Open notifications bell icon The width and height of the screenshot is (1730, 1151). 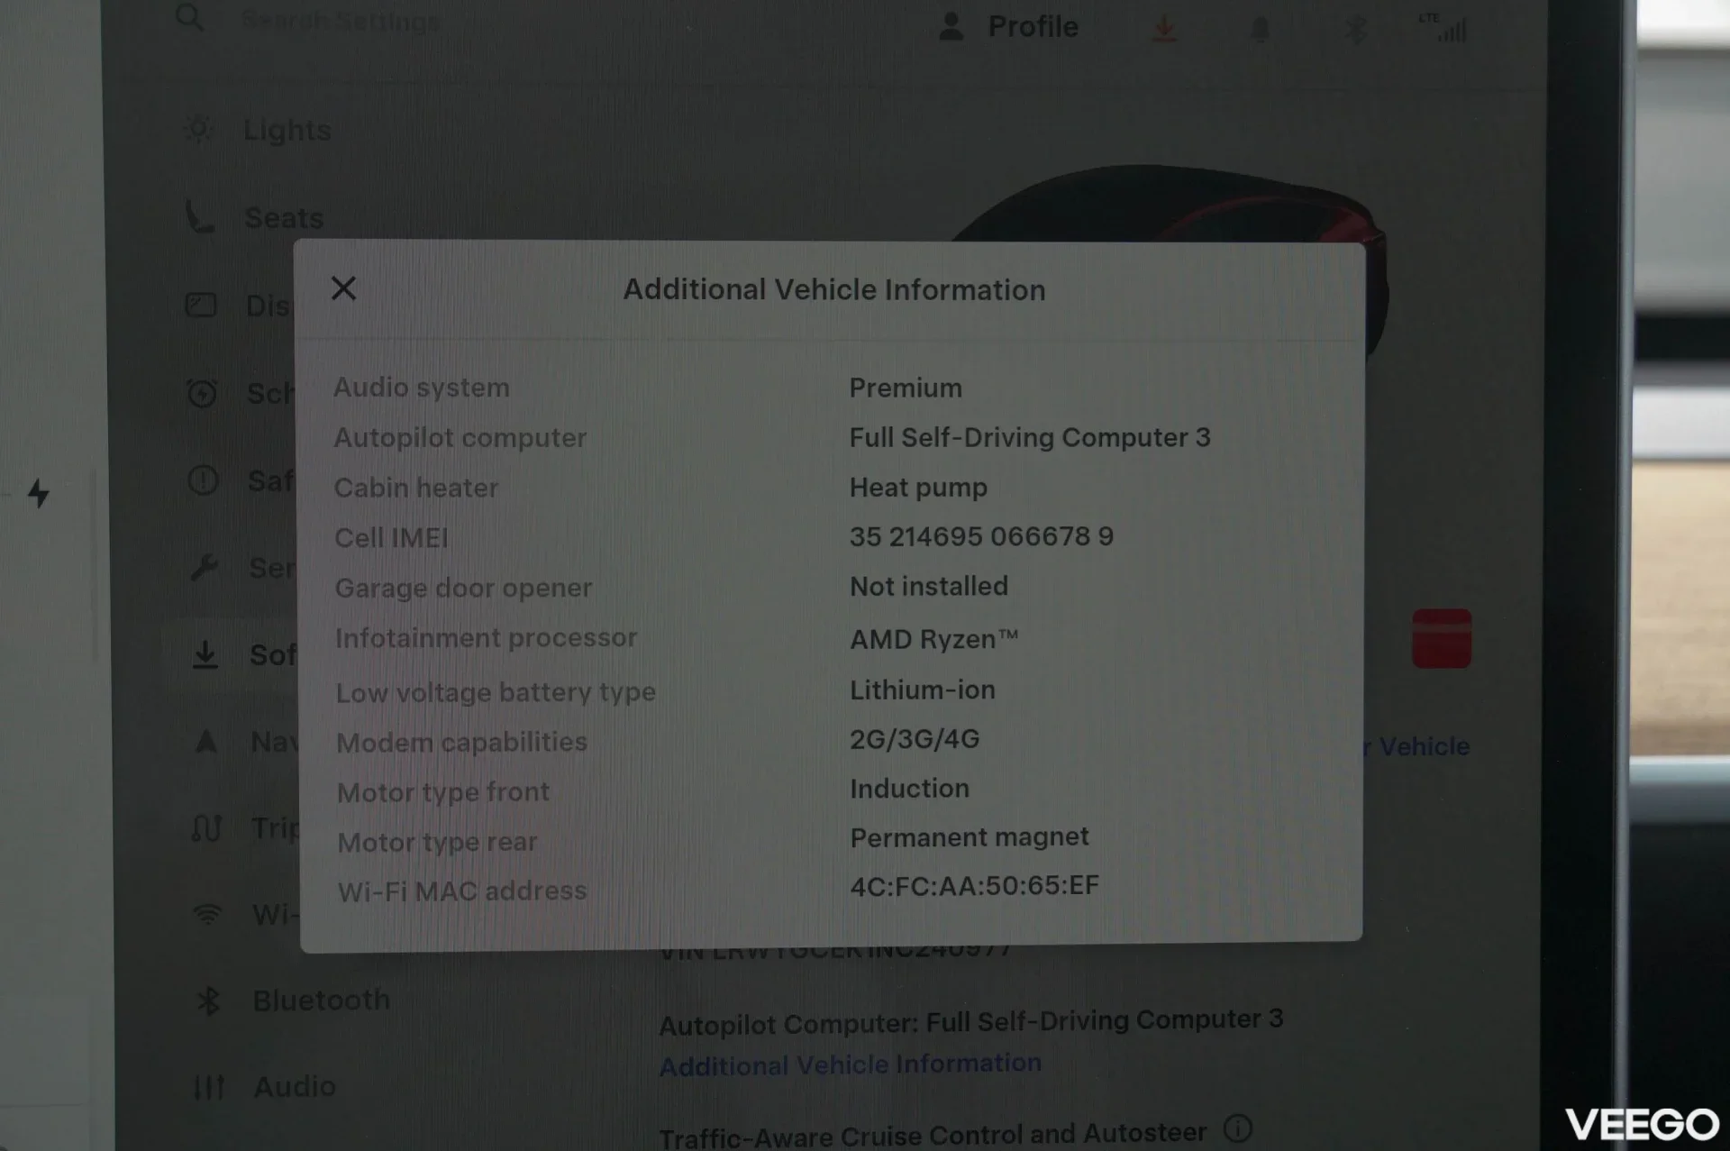coord(1260,30)
